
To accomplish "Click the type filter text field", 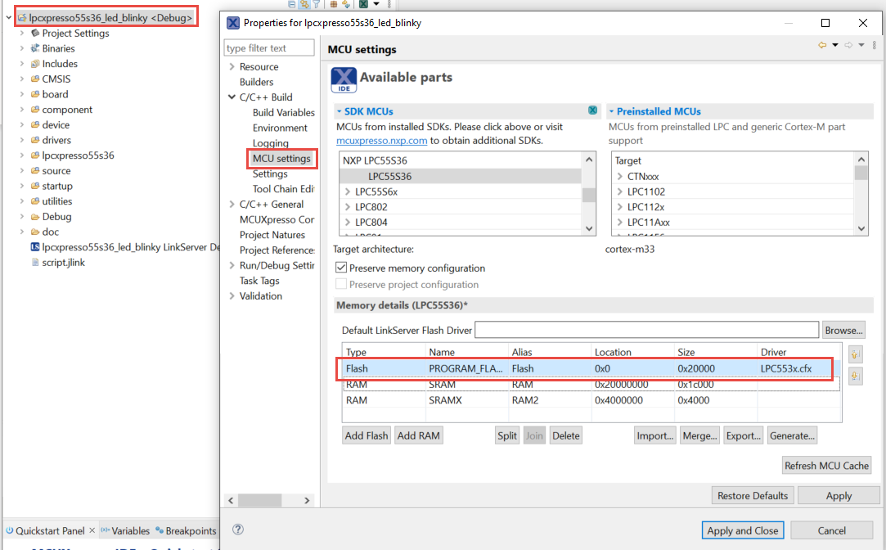I will tap(268, 47).
